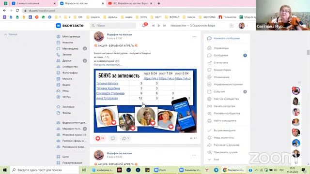This screenshot has height=174, width=310.
Task: Open Управление in community menu
Action: pyautogui.click(x=221, y=48)
